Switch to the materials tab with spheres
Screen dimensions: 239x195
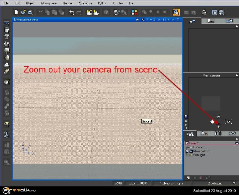coord(204,133)
